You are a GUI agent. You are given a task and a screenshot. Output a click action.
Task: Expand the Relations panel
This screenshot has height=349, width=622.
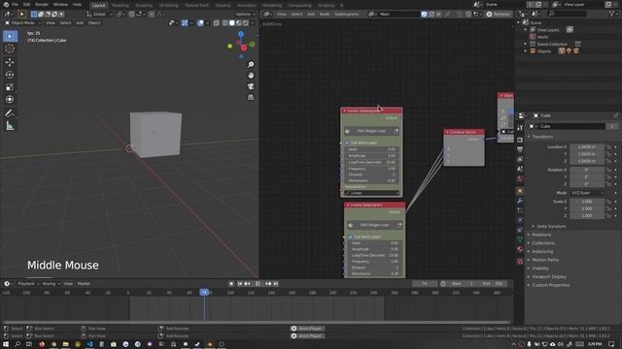(541, 235)
